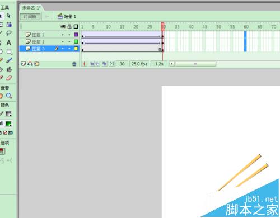Select the Text tool

8,42
